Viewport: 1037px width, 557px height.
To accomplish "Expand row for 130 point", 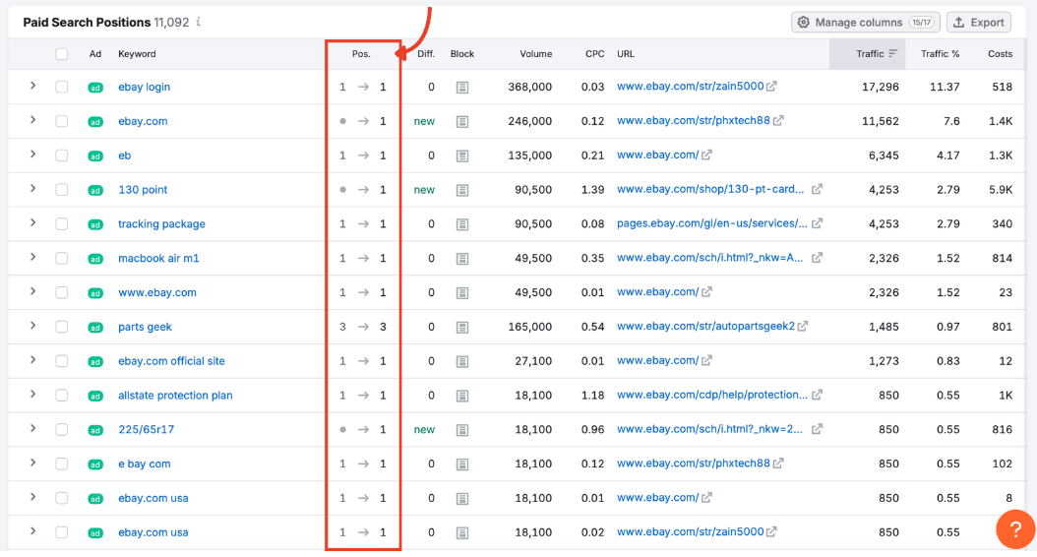I will [32, 189].
